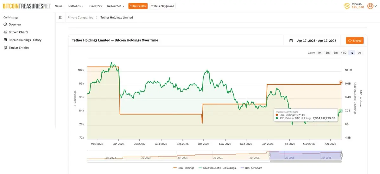Click the right handle of range navigator
380x174 pixels.
(341, 155)
